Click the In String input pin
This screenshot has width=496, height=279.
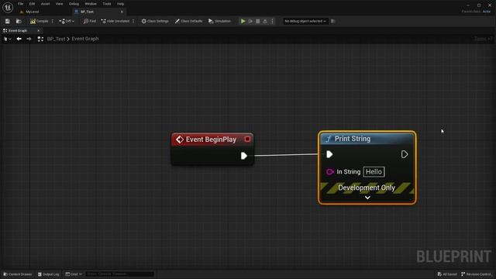tap(330, 172)
